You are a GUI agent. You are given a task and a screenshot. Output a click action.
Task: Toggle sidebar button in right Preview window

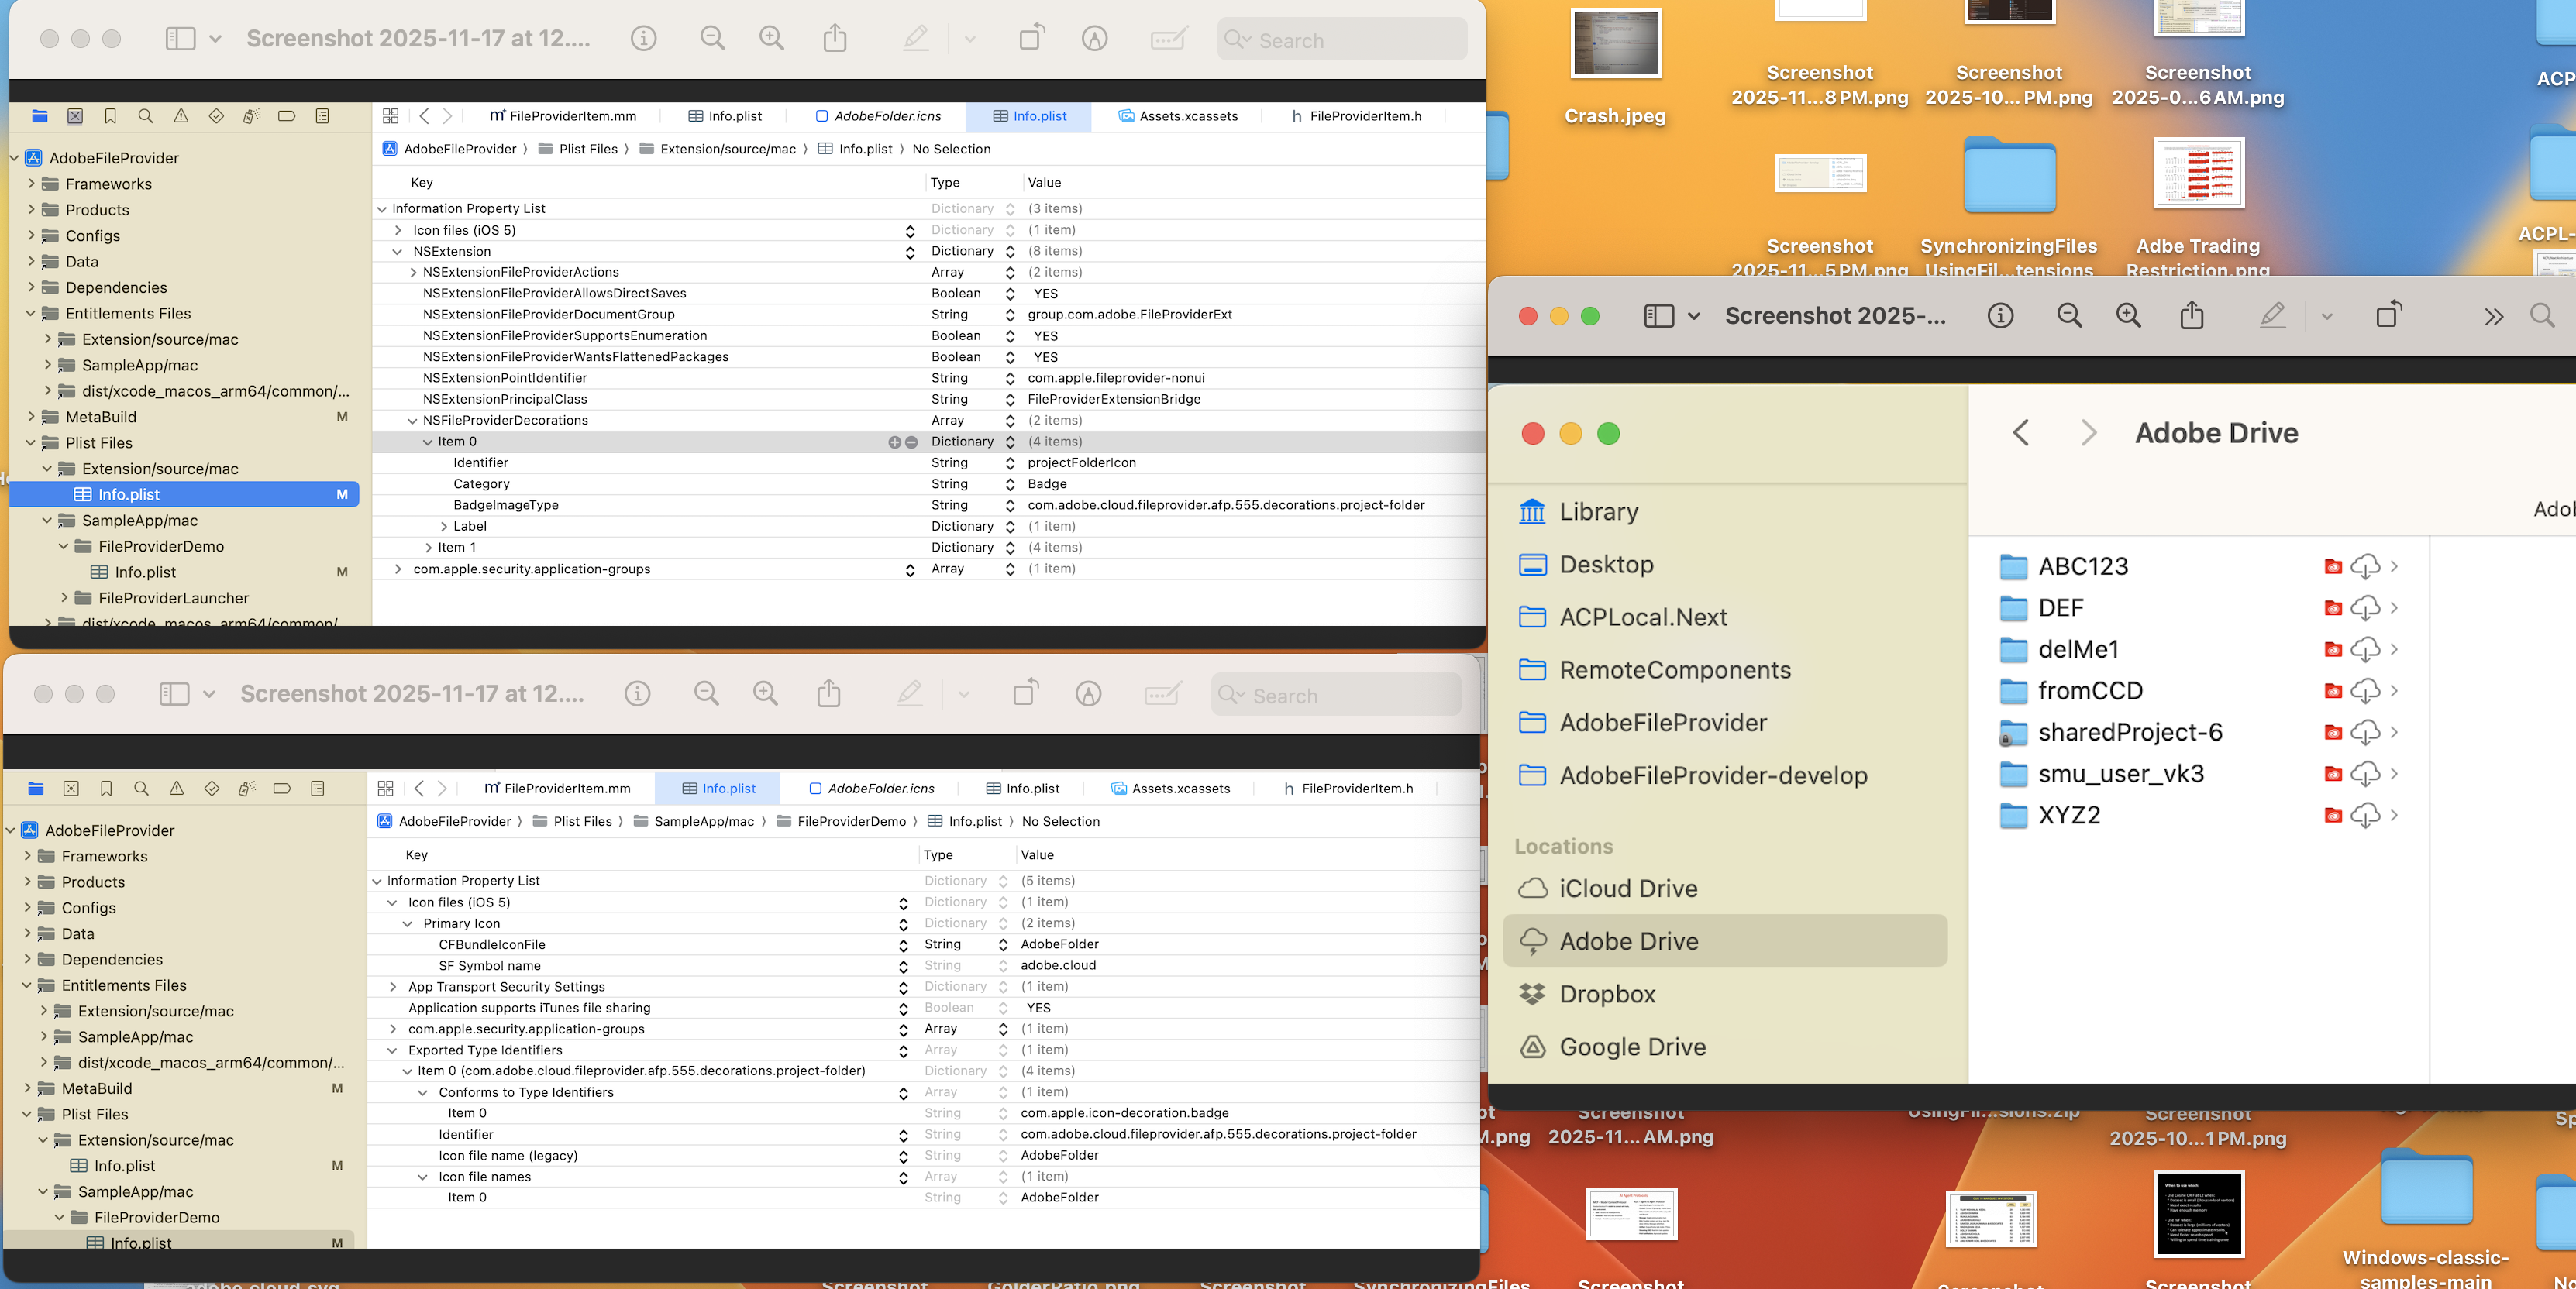coord(1658,316)
